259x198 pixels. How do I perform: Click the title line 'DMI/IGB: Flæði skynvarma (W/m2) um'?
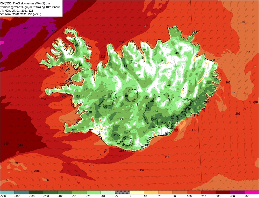click(x=25, y=3)
